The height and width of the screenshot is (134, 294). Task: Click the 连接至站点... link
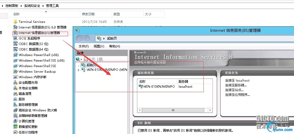click(x=234, y=90)
